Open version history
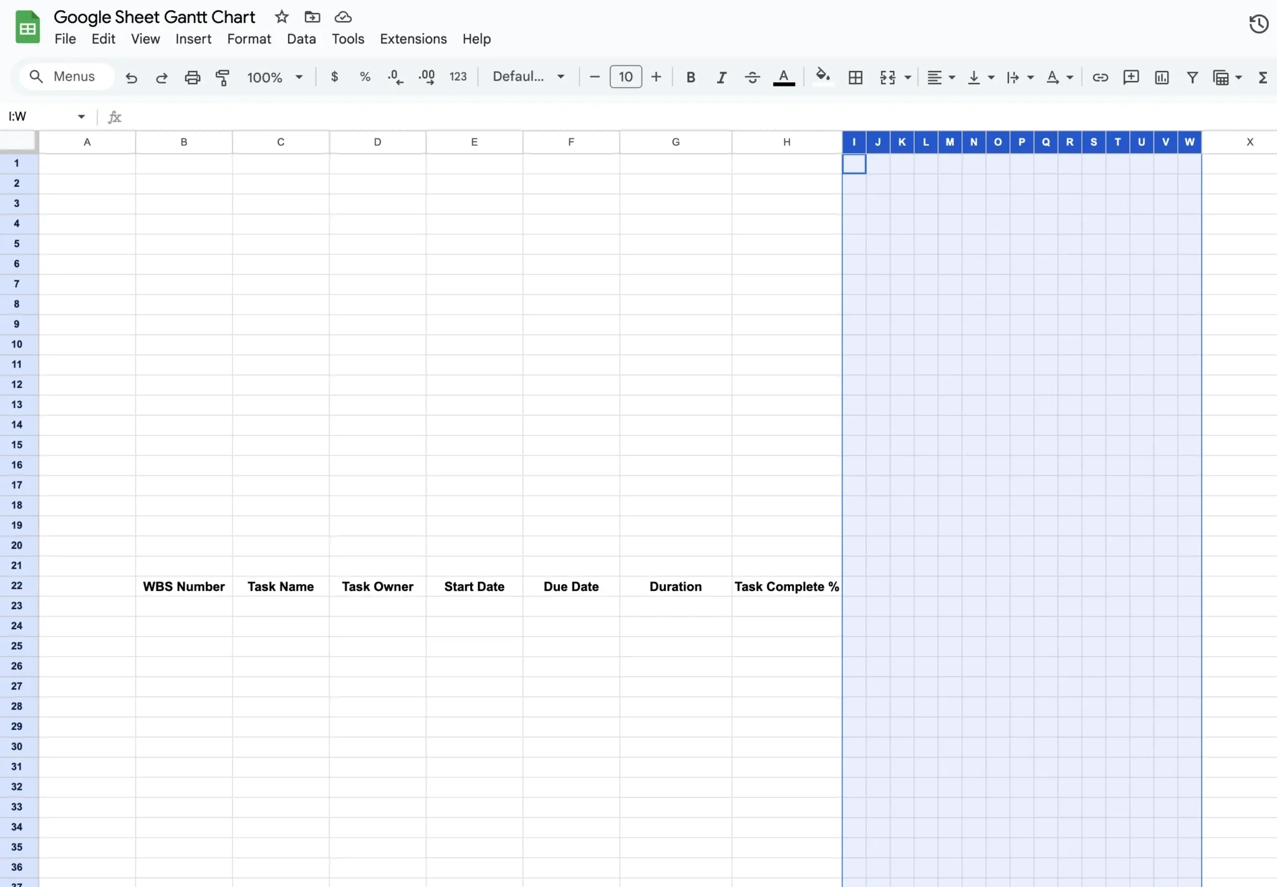Screen dimensions: 1277x887 coord(1258,24)
